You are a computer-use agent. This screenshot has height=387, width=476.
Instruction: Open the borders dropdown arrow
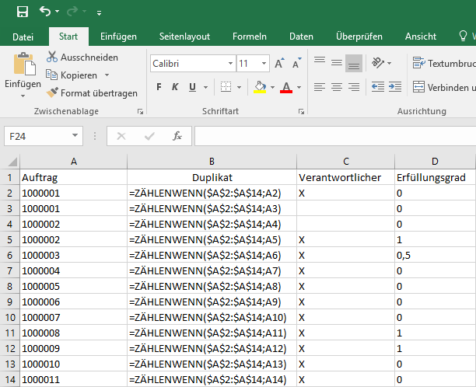pyautogui.click(x=240, y=87)
